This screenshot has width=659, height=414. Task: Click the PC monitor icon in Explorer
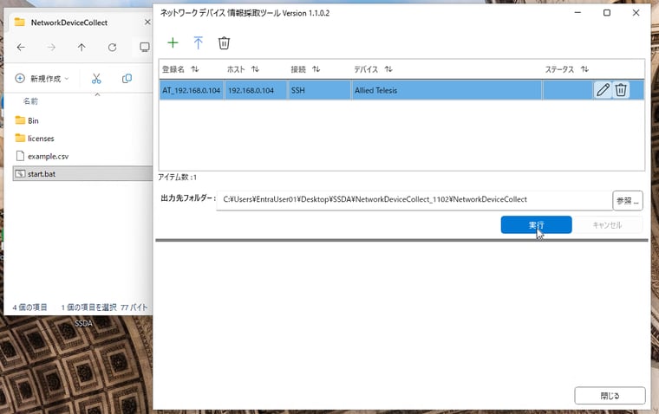coord(144,48)
